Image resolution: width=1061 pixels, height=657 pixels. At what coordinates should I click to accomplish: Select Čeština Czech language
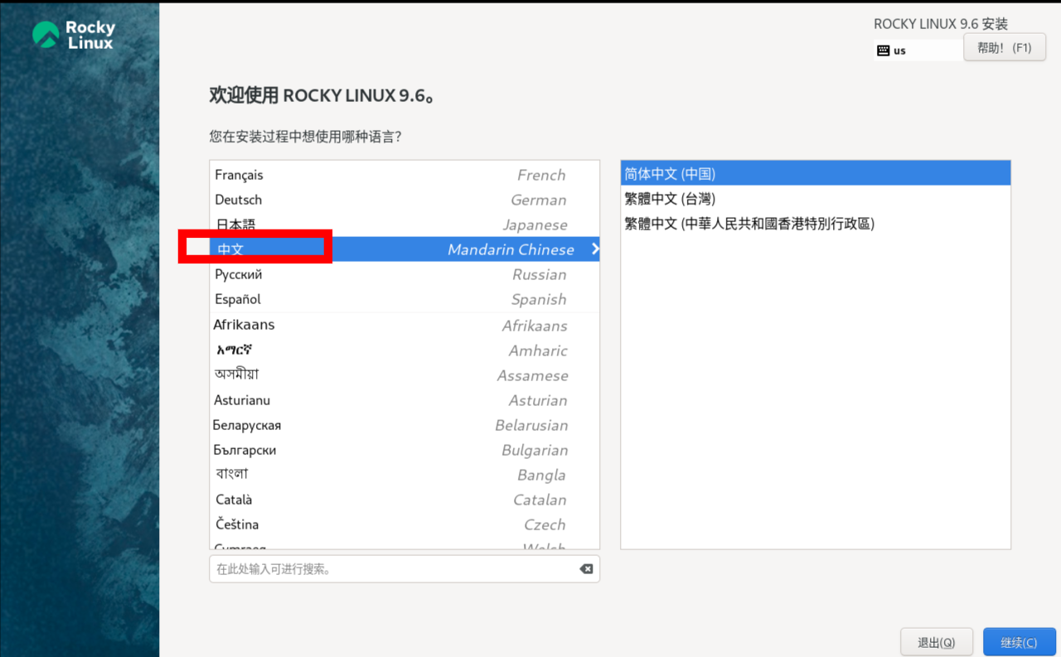[x=405, y=524]
